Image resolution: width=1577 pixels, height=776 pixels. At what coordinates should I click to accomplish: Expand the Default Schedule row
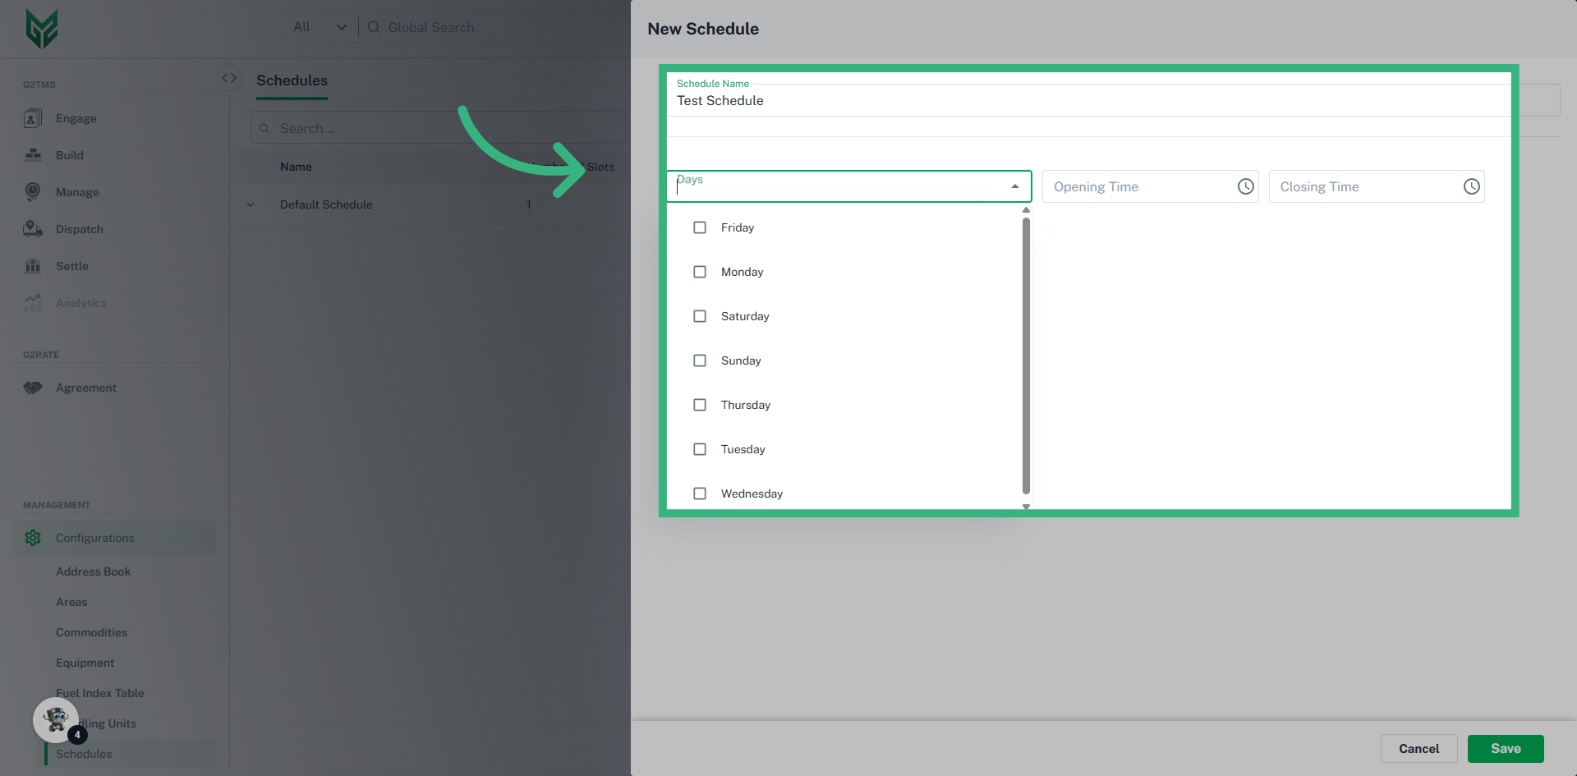pyautogui.click(x=251, y=204)
